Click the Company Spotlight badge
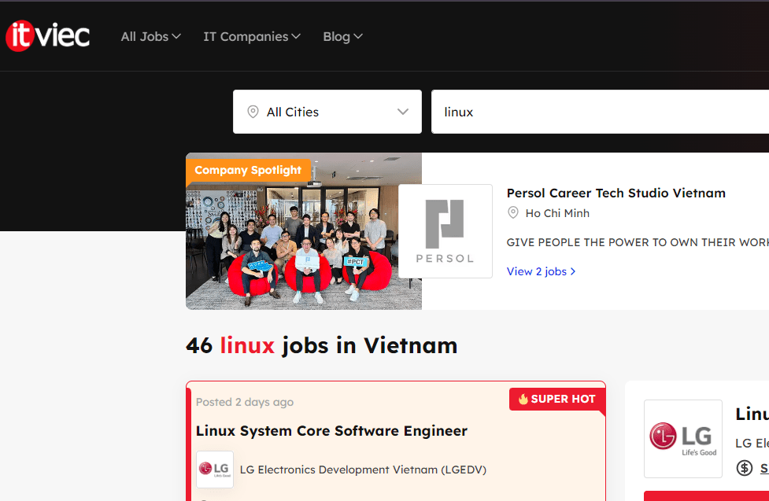 [x=248, y=170]
